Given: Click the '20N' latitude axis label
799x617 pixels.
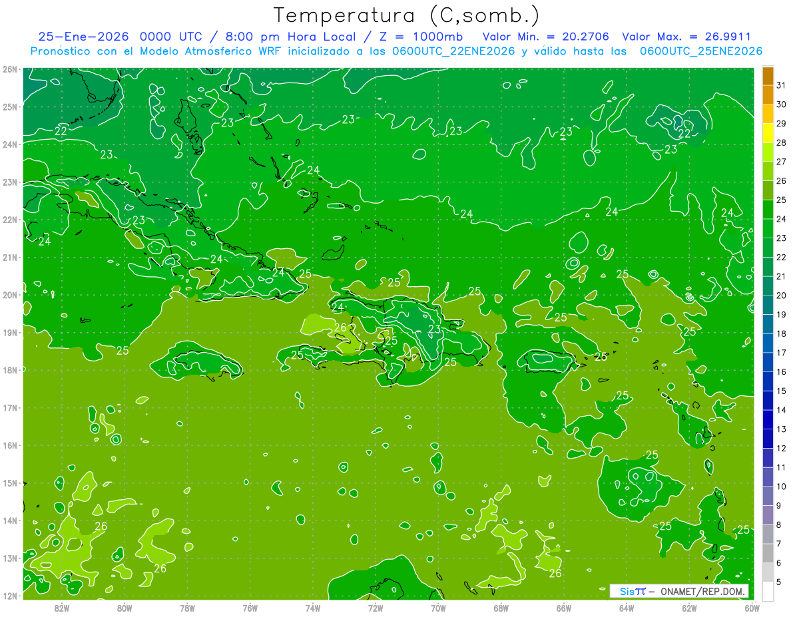Looking at the screenshot, I should (x=9, y=295).
